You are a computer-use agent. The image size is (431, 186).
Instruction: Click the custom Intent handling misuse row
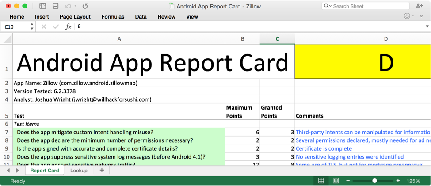point(119,132)
